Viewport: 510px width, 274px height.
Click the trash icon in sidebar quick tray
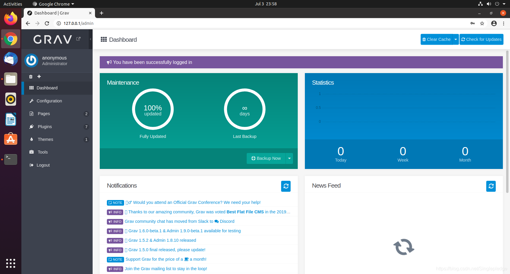[31, 77]
